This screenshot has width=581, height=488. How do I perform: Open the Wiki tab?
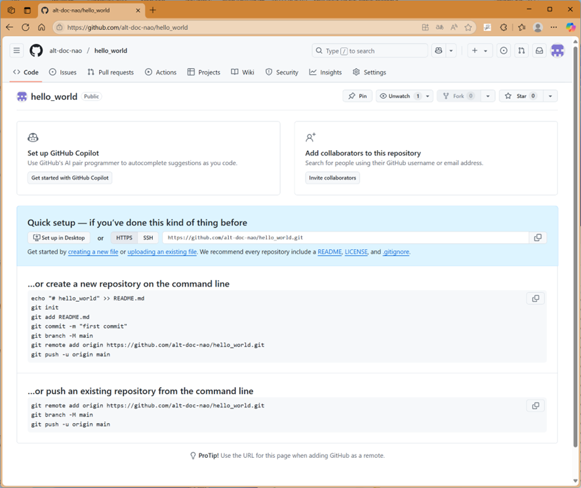tap(243, 72)
